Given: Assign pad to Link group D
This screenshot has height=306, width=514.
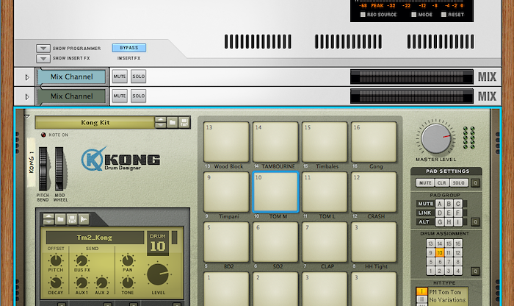Looking at the screenshot, I should 440,213.
